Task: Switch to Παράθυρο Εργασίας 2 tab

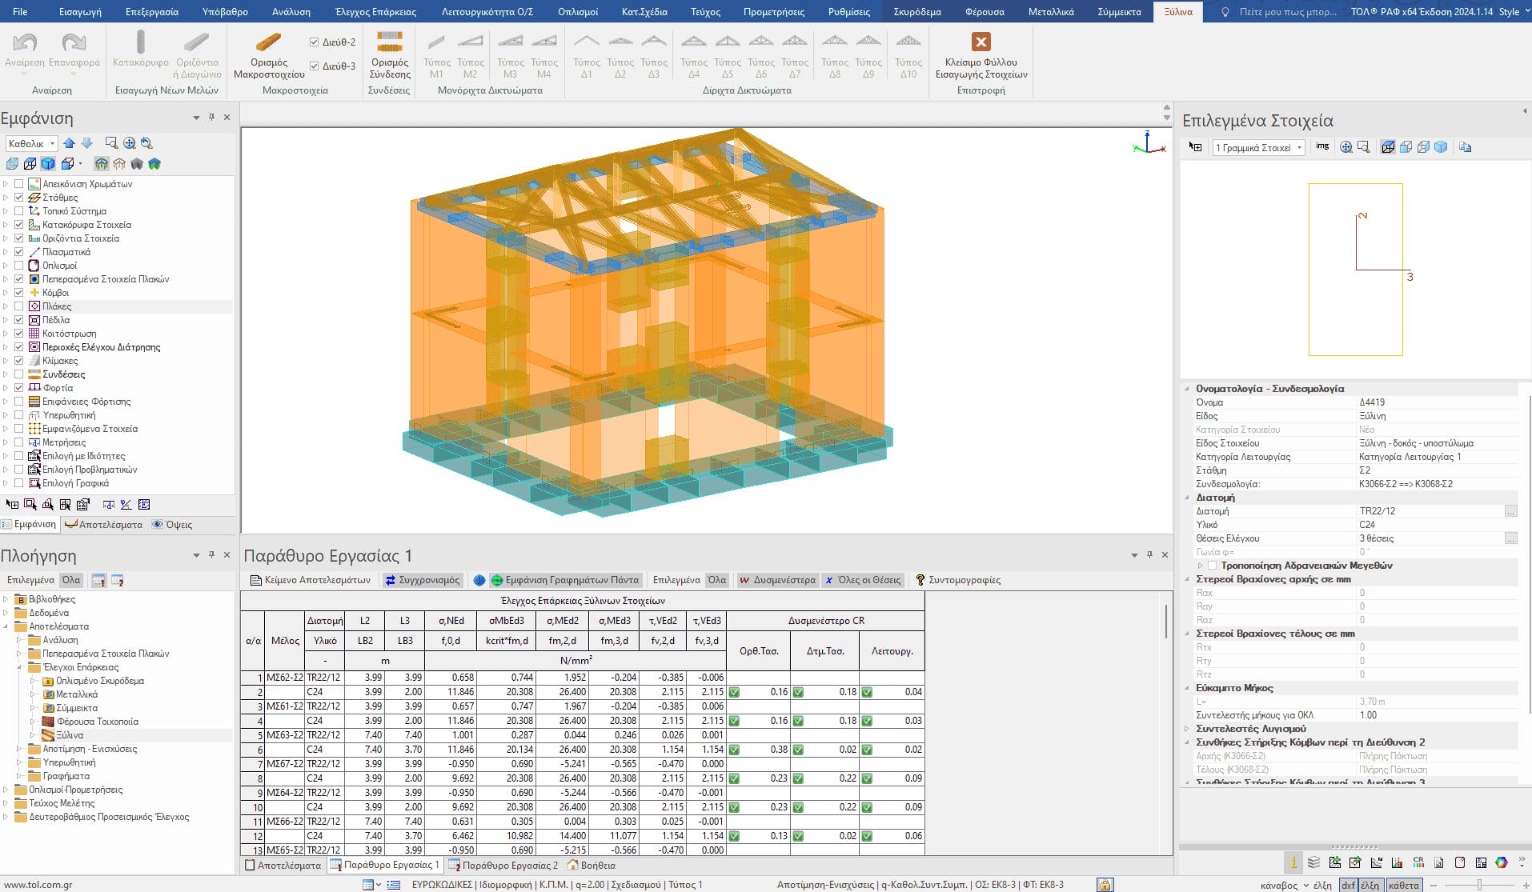Action: coord(503,865)
